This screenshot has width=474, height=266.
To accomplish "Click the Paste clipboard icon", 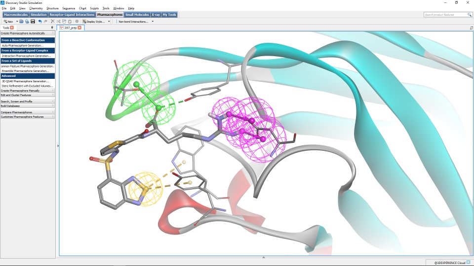I will tap(70, 21).
